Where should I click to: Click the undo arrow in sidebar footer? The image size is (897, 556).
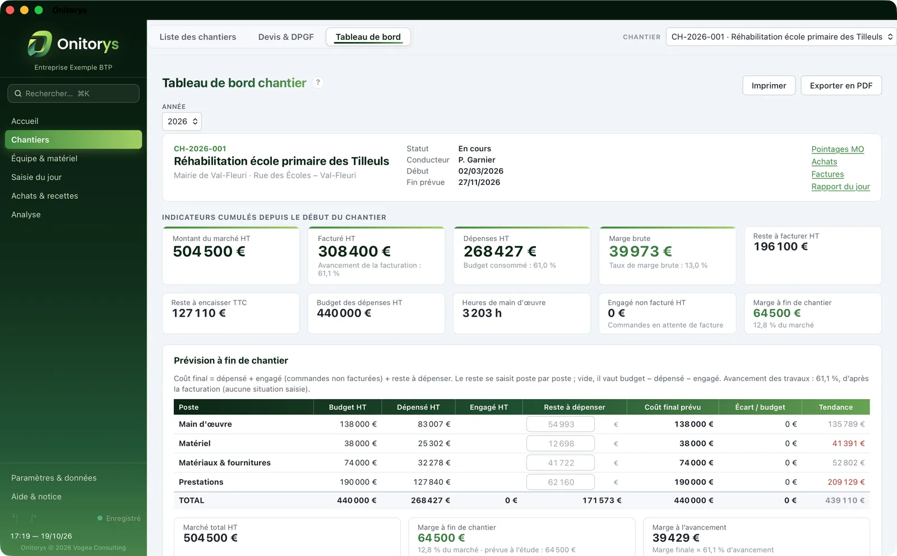(x=15, y=518)
